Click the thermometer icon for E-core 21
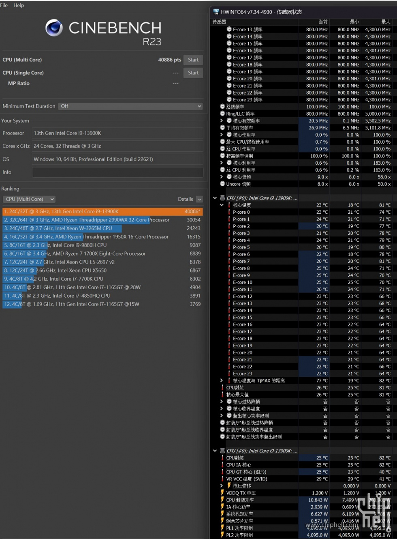Viewport: 397px width, 539px height. coord(229,360)
